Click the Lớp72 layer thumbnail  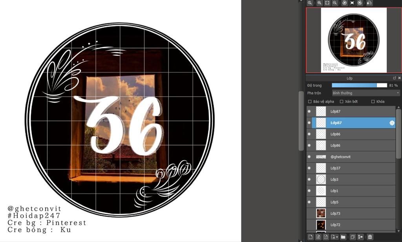pyautogui.click(x=321, y=225)
